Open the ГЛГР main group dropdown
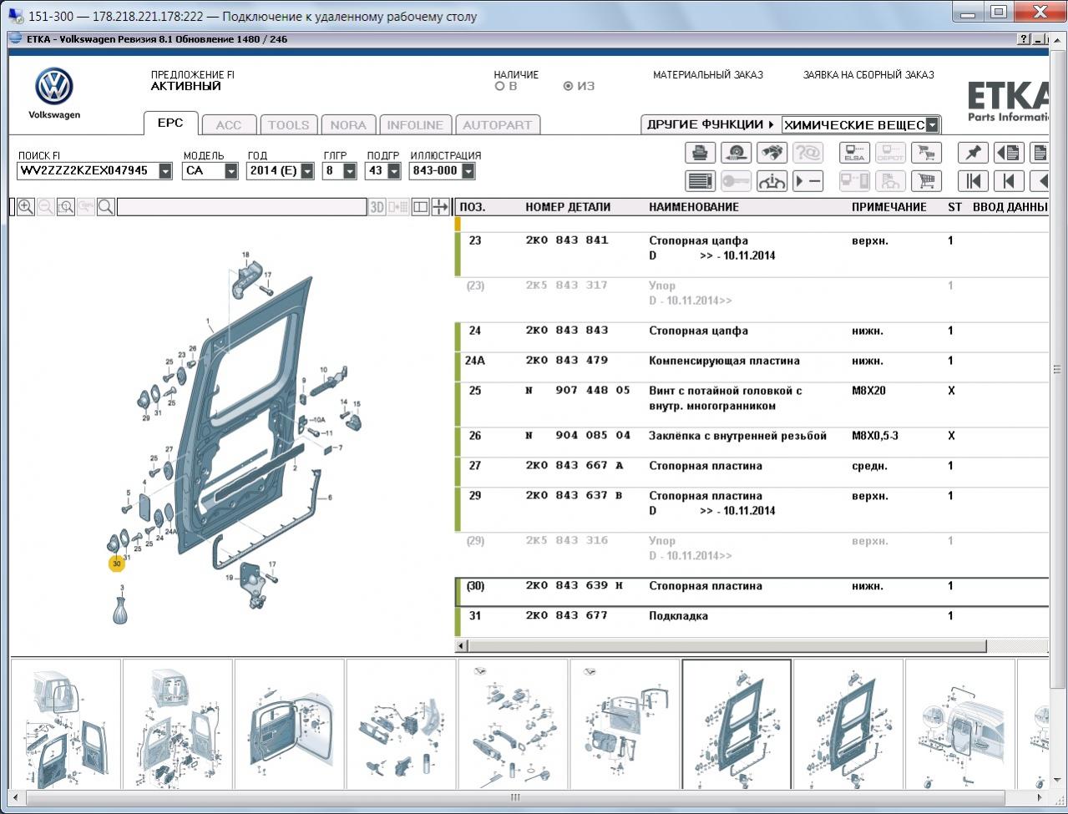The width and height of the screenshot is (1068, 814). [350, 171]
